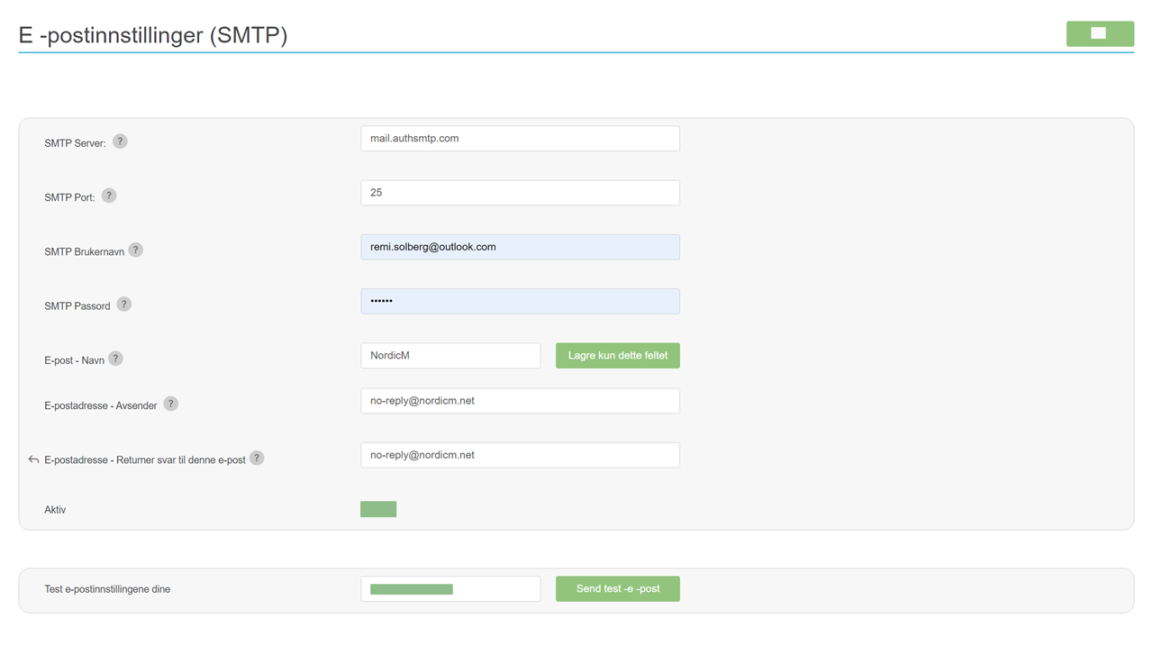1153x664 pixels.
Task: Click the SMTP Passord label
Action: click(x=77, y=306)
